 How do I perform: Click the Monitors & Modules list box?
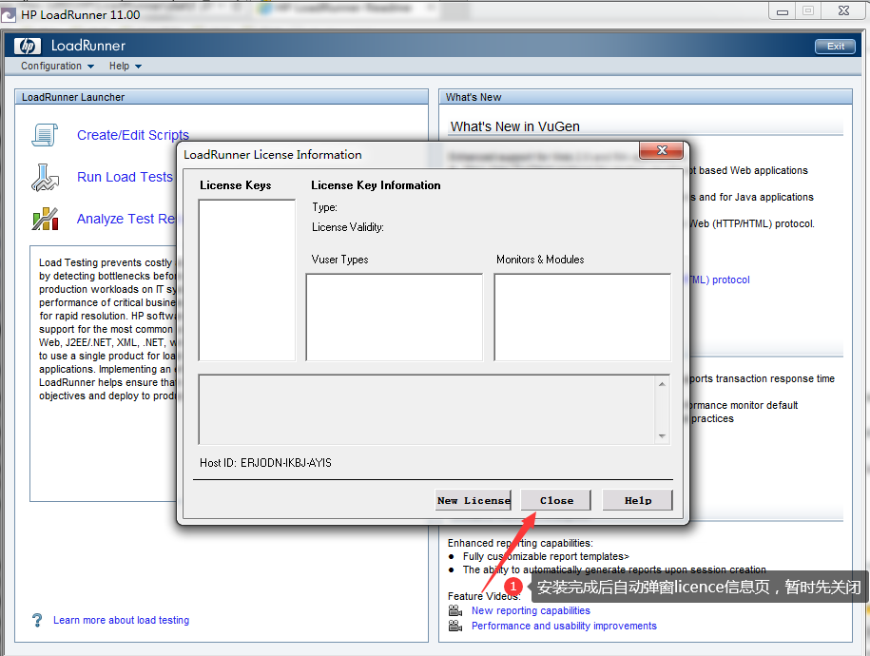(582, 317)
